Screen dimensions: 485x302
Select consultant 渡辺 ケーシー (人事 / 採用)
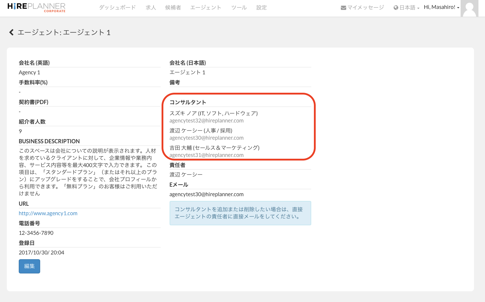click(x=201, y=130)
